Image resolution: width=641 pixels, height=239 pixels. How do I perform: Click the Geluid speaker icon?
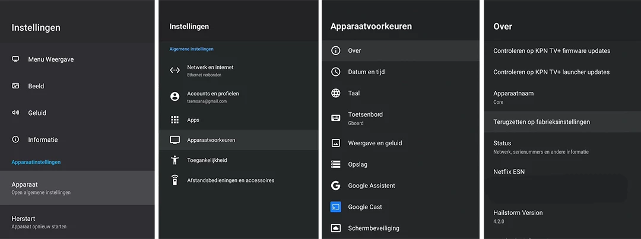tap(15, 113)
